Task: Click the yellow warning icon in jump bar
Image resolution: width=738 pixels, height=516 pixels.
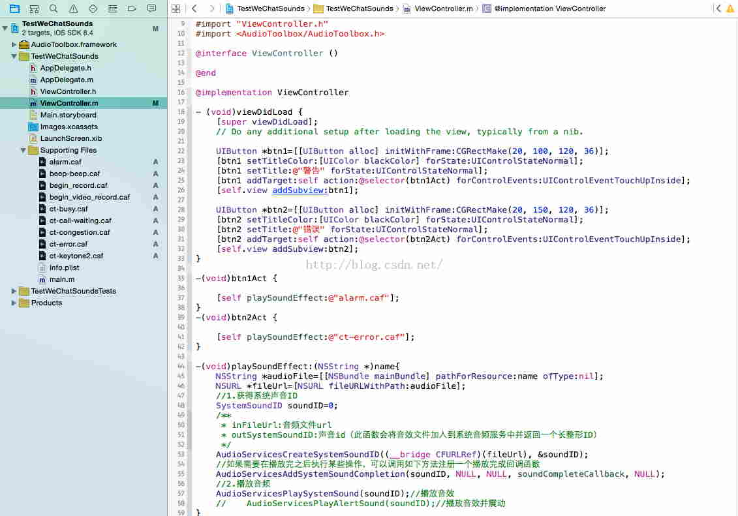Action: (x=730, y=8)
